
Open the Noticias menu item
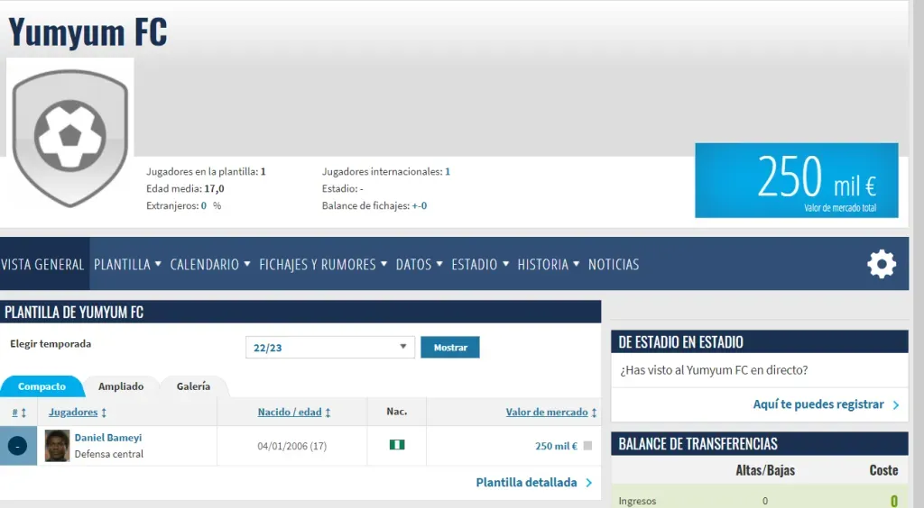613,265
